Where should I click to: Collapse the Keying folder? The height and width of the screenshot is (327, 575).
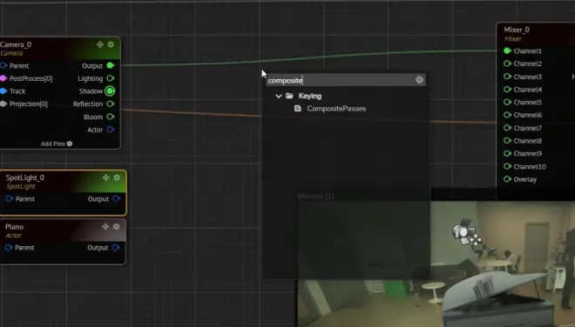[279, 96]
